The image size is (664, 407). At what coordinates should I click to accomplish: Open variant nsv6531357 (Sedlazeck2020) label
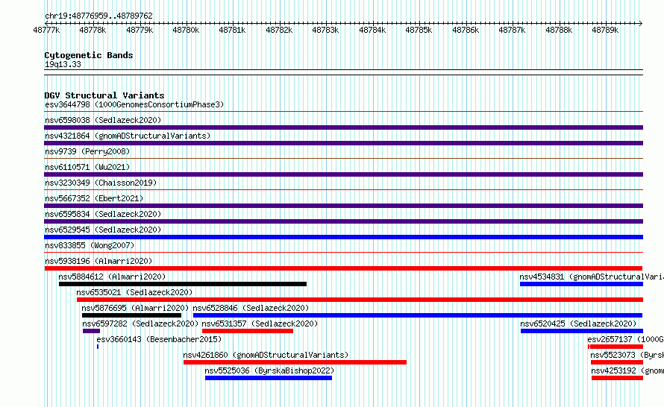(x=260, y=324)
